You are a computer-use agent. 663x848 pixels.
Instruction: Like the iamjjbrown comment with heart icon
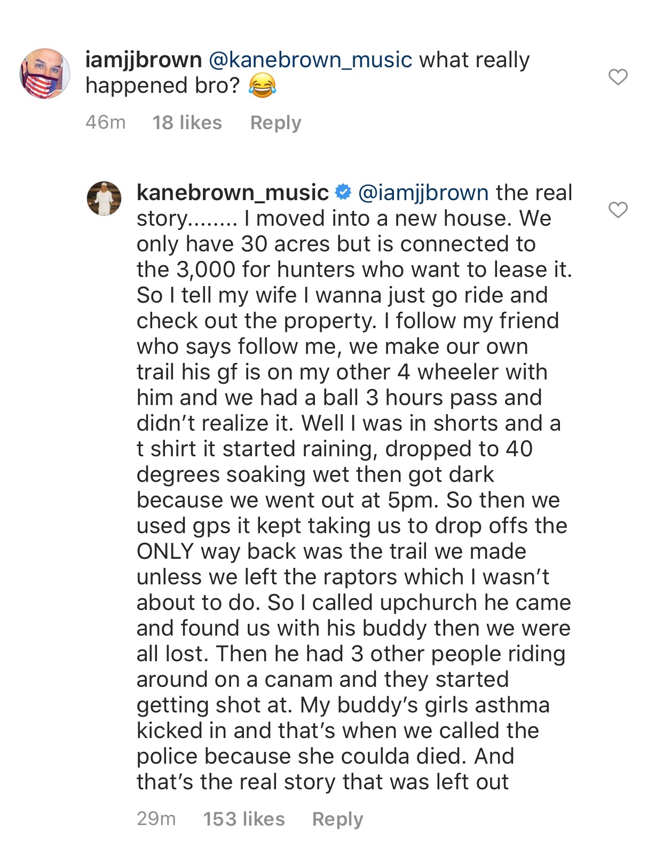click(x=618, y=77)
